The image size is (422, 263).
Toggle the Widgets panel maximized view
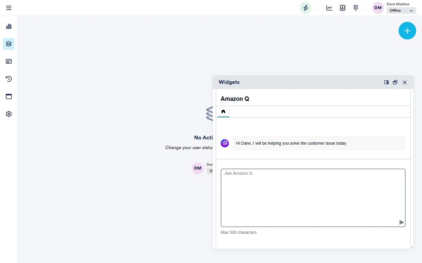pos(395,82)
